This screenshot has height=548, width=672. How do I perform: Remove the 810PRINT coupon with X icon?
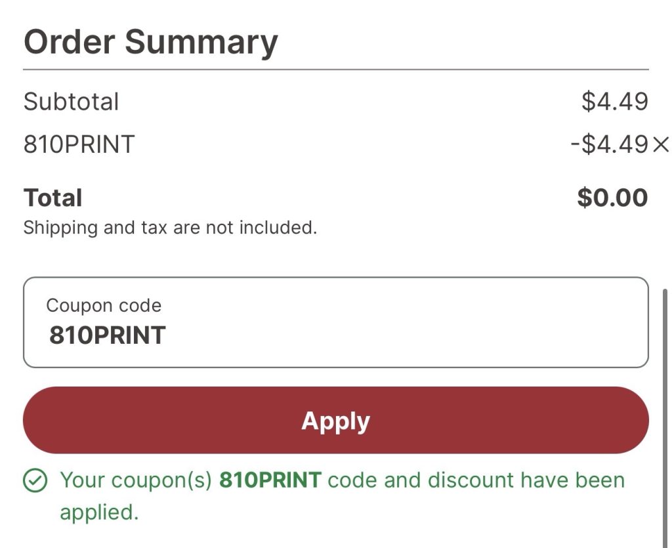[660, 144]
